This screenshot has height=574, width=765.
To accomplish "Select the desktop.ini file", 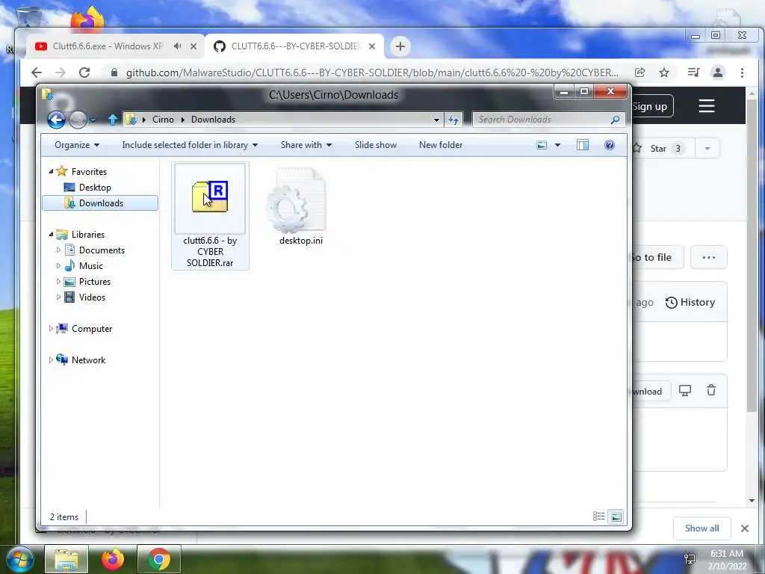I will click(x=300, y=206).
